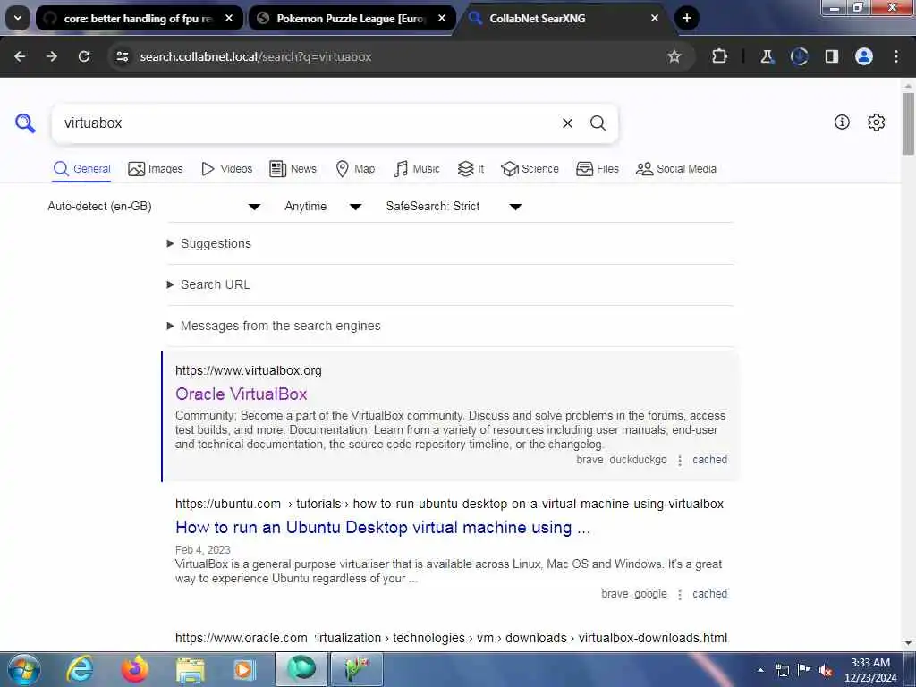The width and height of the screenshot is (916, 687).
Task: Open cached version of Oracle VirtualBox result
Action: pyautogui.click(x=709, y=460)
